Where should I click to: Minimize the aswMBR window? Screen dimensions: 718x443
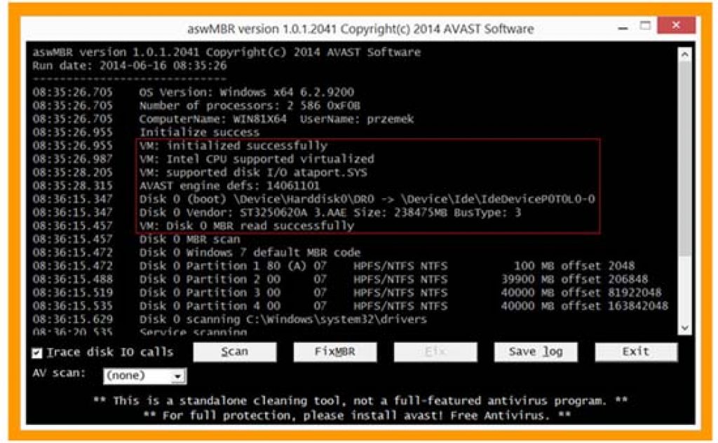tap(623, 28)
